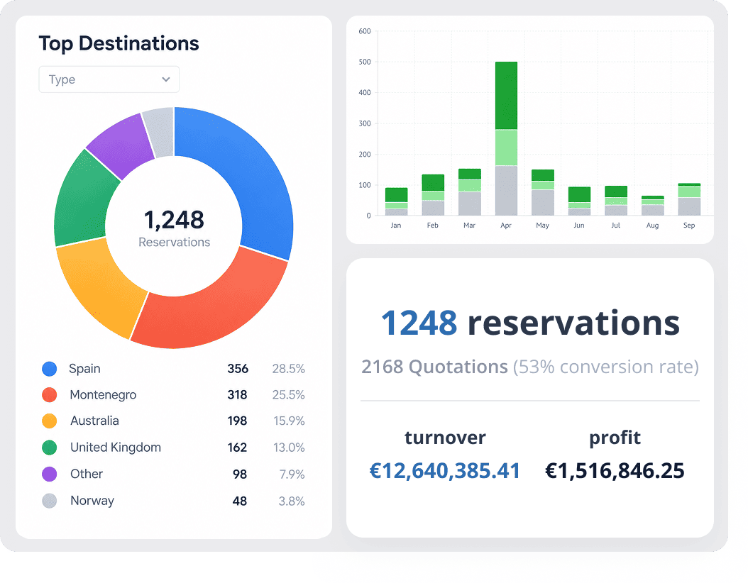Viewport: 748px width, 583px height.
Task: Click the dark green April bar segment
Action: (x=506, y=95)
